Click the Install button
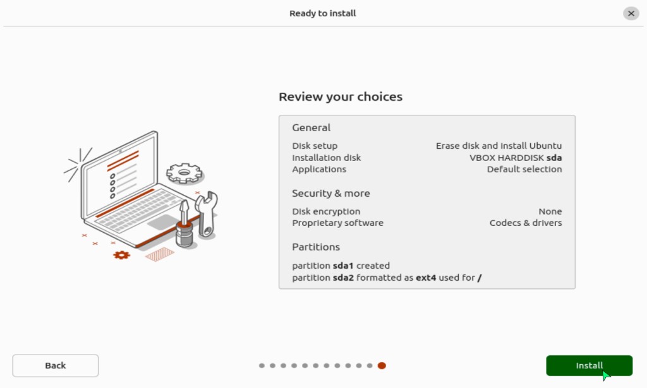Screen dimensions: 647x388 589,365
